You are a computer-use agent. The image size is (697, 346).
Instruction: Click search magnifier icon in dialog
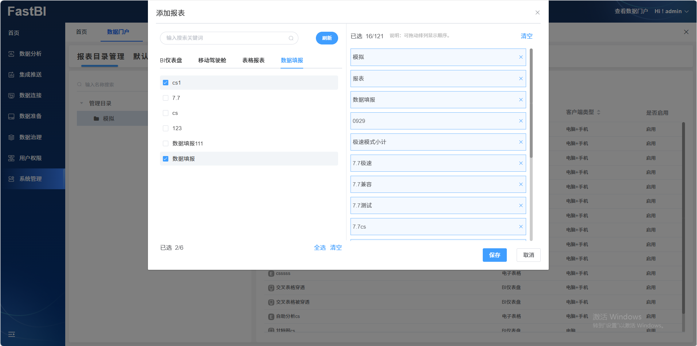(x=291, y=38)
